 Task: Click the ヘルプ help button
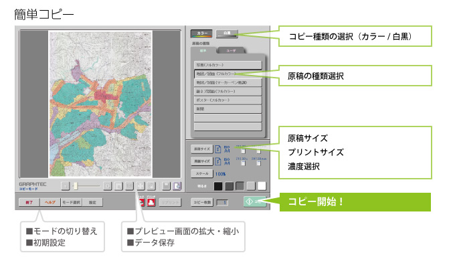click(50, 202)
